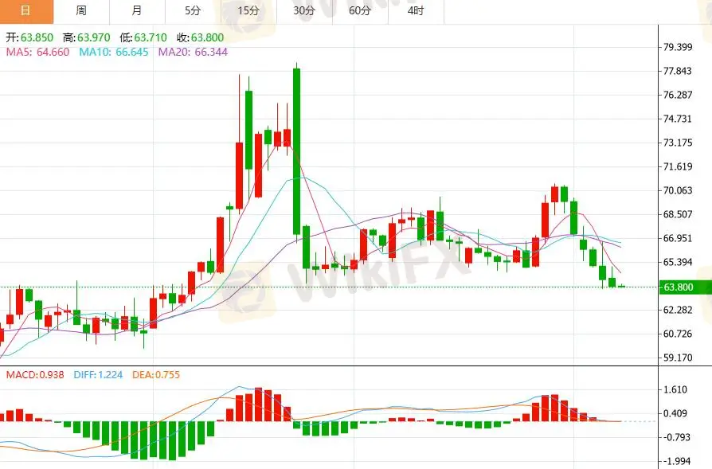712x469 pixels.
Task: Open the 4时 timeframe tab
Action: pos(416,11)
